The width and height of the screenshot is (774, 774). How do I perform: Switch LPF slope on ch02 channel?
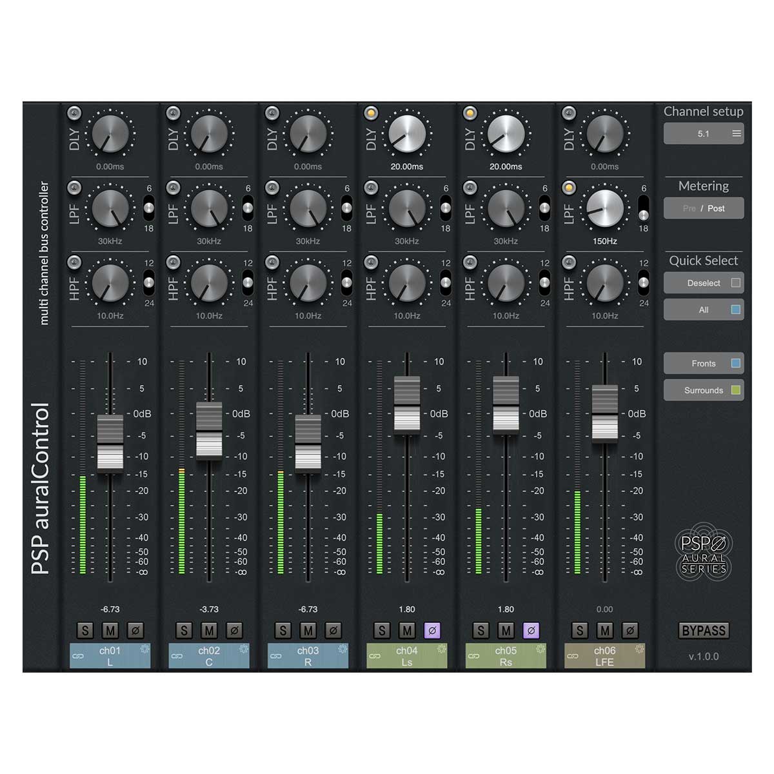coord(248,208)
